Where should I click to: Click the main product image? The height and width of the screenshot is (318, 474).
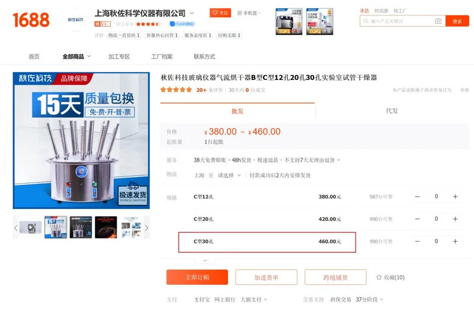81,140
